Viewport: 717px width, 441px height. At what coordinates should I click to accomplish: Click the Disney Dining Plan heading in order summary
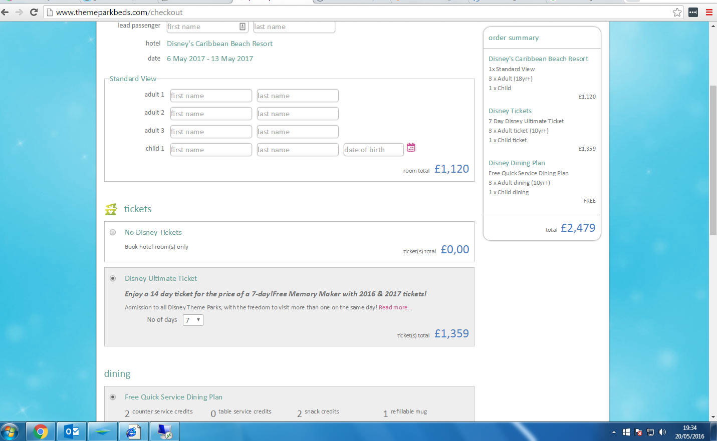point(517,163)
